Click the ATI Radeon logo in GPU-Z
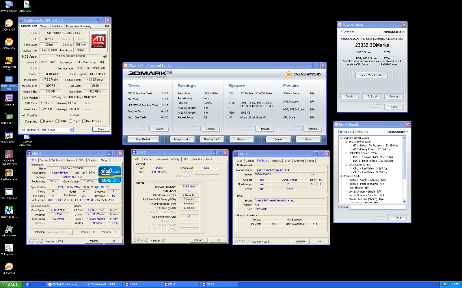 point(99,41)
